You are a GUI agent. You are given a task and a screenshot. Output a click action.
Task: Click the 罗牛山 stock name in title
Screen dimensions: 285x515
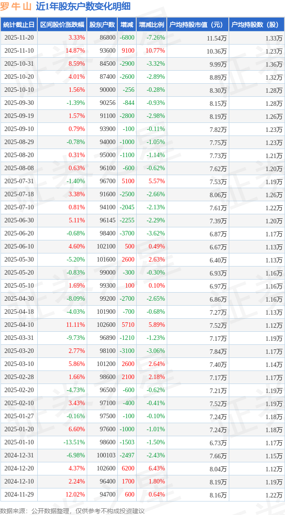(x=16, y=6)
